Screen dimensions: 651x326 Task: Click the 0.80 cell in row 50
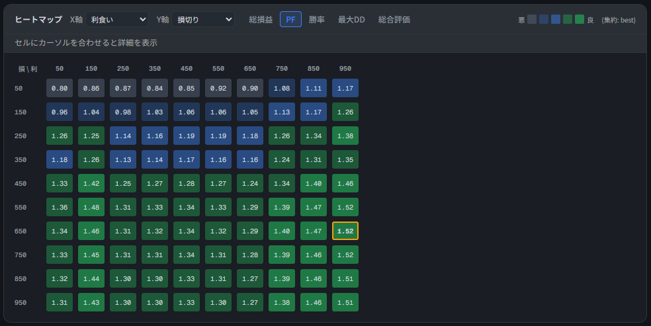[x=60, y=89]
